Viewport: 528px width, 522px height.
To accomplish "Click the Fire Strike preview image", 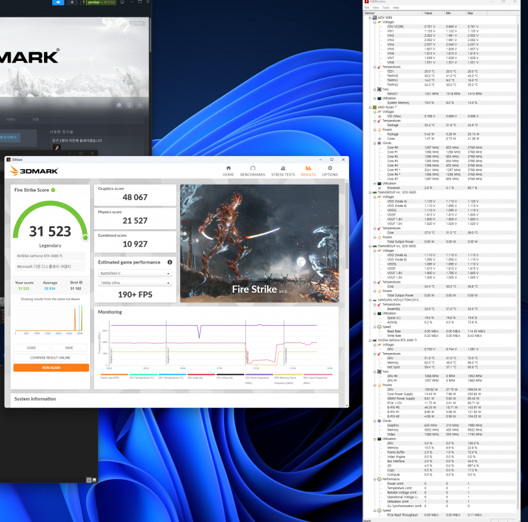I will pyautogui.click(x=259, y=243).
